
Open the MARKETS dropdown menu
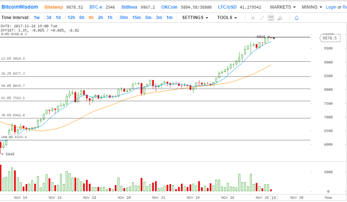pos(283,7)
